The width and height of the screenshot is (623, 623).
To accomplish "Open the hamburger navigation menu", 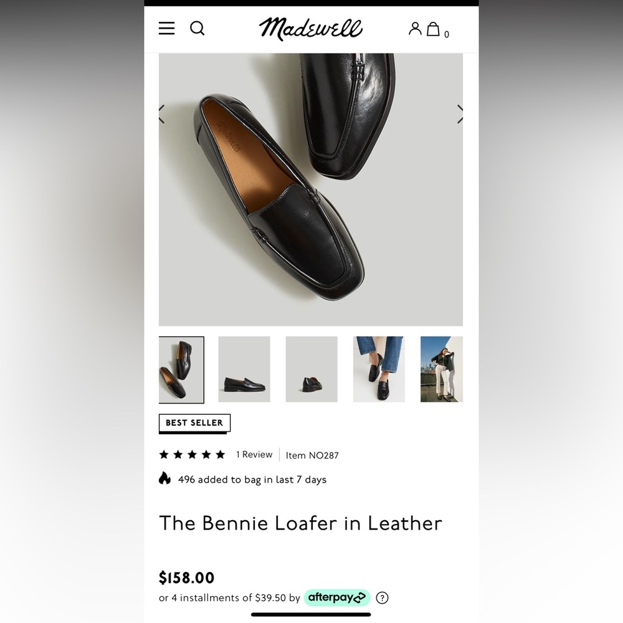I will [x=166, y=28].
